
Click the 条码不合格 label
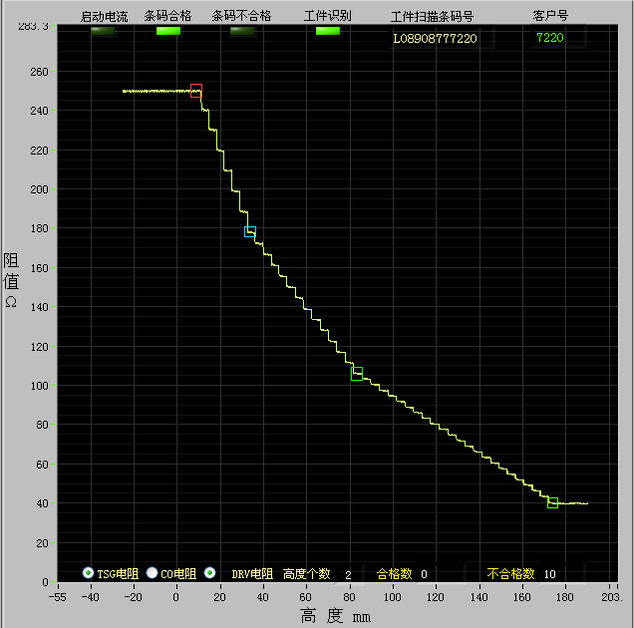[x=241, y=16]
